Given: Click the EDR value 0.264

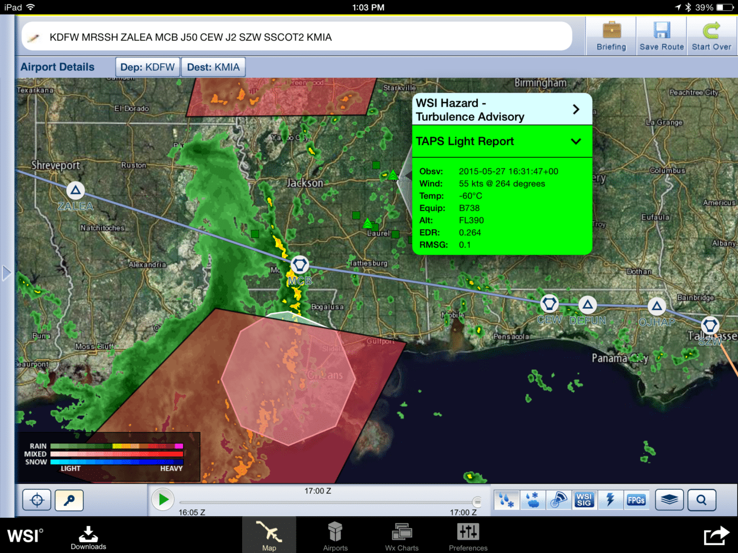Looking at the screenshot, I should (x=470, y=232).
